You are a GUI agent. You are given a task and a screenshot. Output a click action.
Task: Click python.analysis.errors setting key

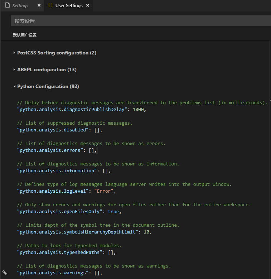click(50, 150)
